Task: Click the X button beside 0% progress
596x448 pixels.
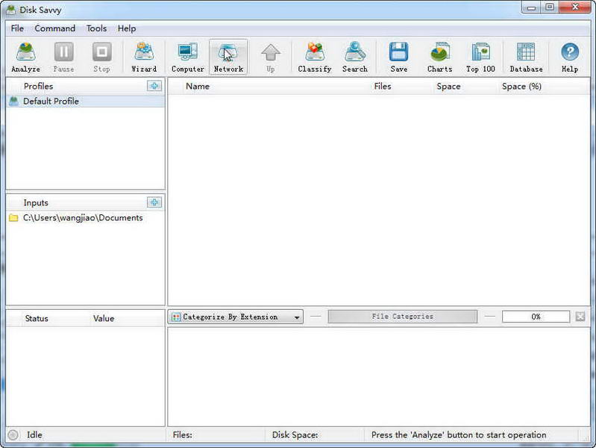Action: pyautogui.click(x=580, y=317)
